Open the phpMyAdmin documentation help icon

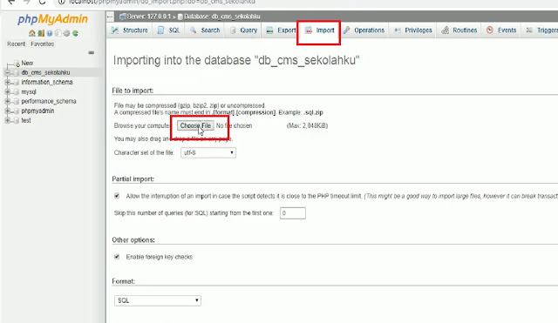click(x=50, y=33)
